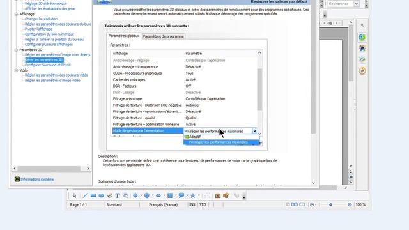This screenshot has width=409, height=230.
Task: Insert a Block Arrows shape
Action: (x=158, y=195)
